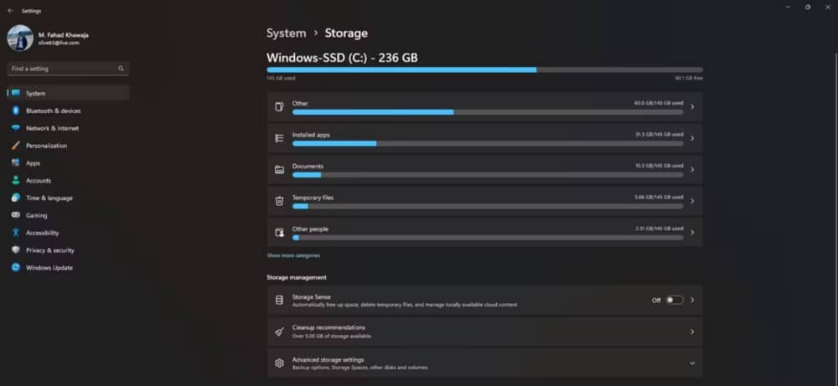The height and width of the screenshot is (386, 838).
Task: Select the Personalization paintbrush icon
Action: pyautogui.click(x=15, y=146)
